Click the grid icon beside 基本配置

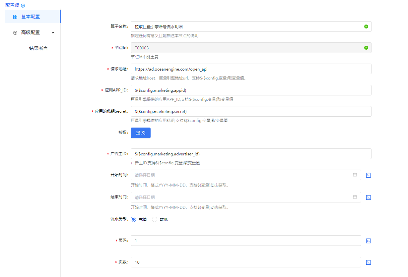pyautogui.click(x=15, y=17)
